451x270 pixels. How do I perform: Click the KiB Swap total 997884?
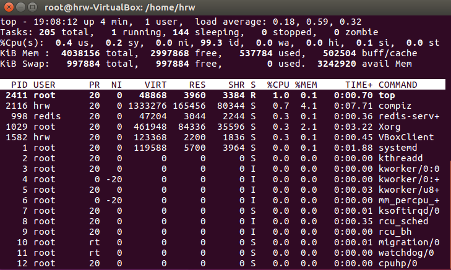tap(84, 64)
